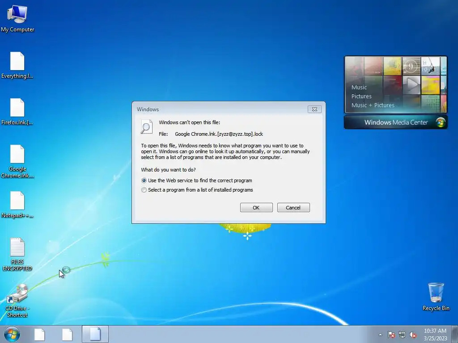This screenshot has width=458, height=343.
Task: Open the FILES ENCRYPTED text file icon
Action: click(x=17, y=254)
